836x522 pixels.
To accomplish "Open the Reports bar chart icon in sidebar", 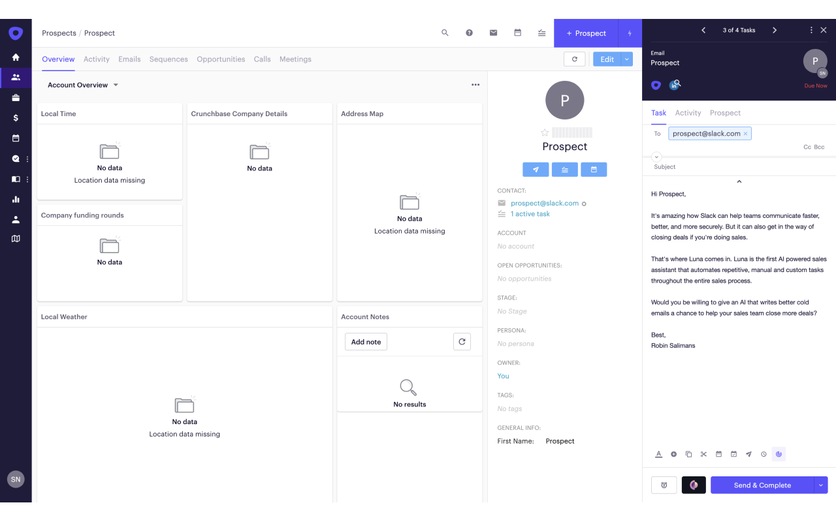I will (16, 199).
